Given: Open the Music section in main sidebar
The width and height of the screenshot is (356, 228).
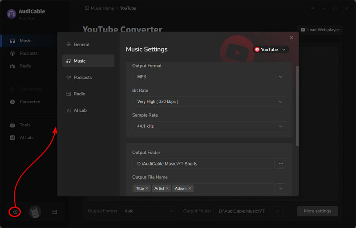Looking at the screenshot, I should 29,41.
